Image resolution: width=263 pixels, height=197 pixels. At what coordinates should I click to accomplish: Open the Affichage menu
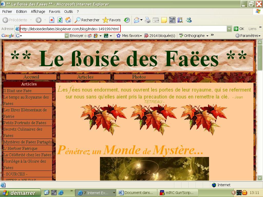pos(38,12)
